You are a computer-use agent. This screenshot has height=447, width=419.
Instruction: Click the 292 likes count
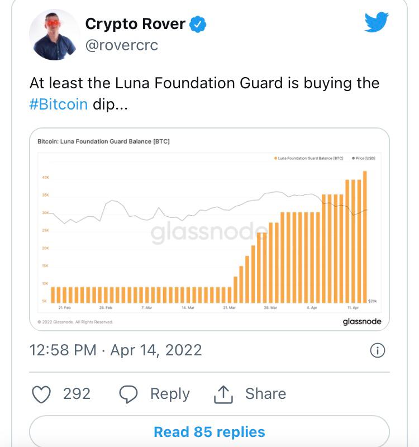[77, 394]
